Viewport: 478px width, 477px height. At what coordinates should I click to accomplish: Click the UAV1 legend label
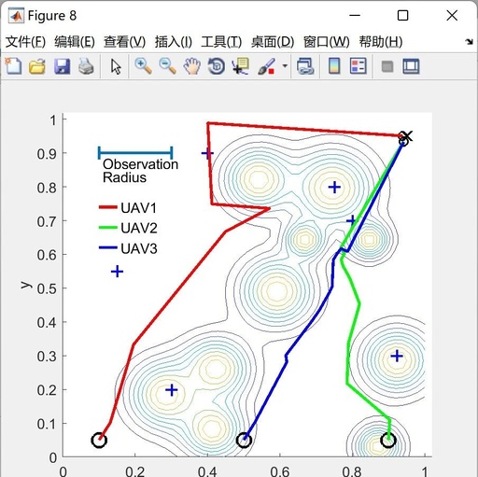click(139, 208)
